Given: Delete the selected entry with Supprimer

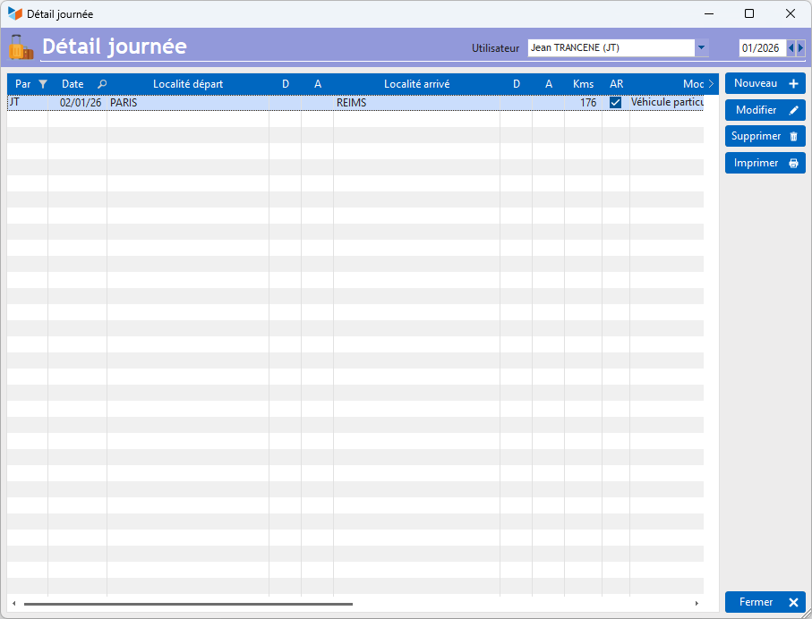Looking at the screenshot, I should 765,136.
